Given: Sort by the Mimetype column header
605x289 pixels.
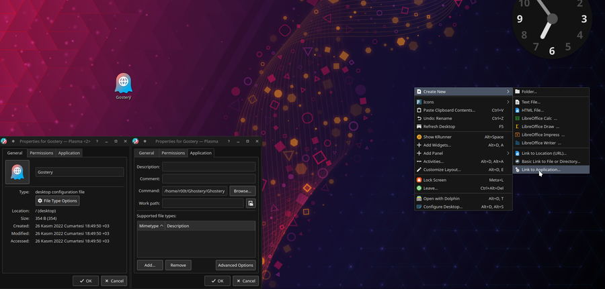Looking at the screenshot, I should 151,226.
